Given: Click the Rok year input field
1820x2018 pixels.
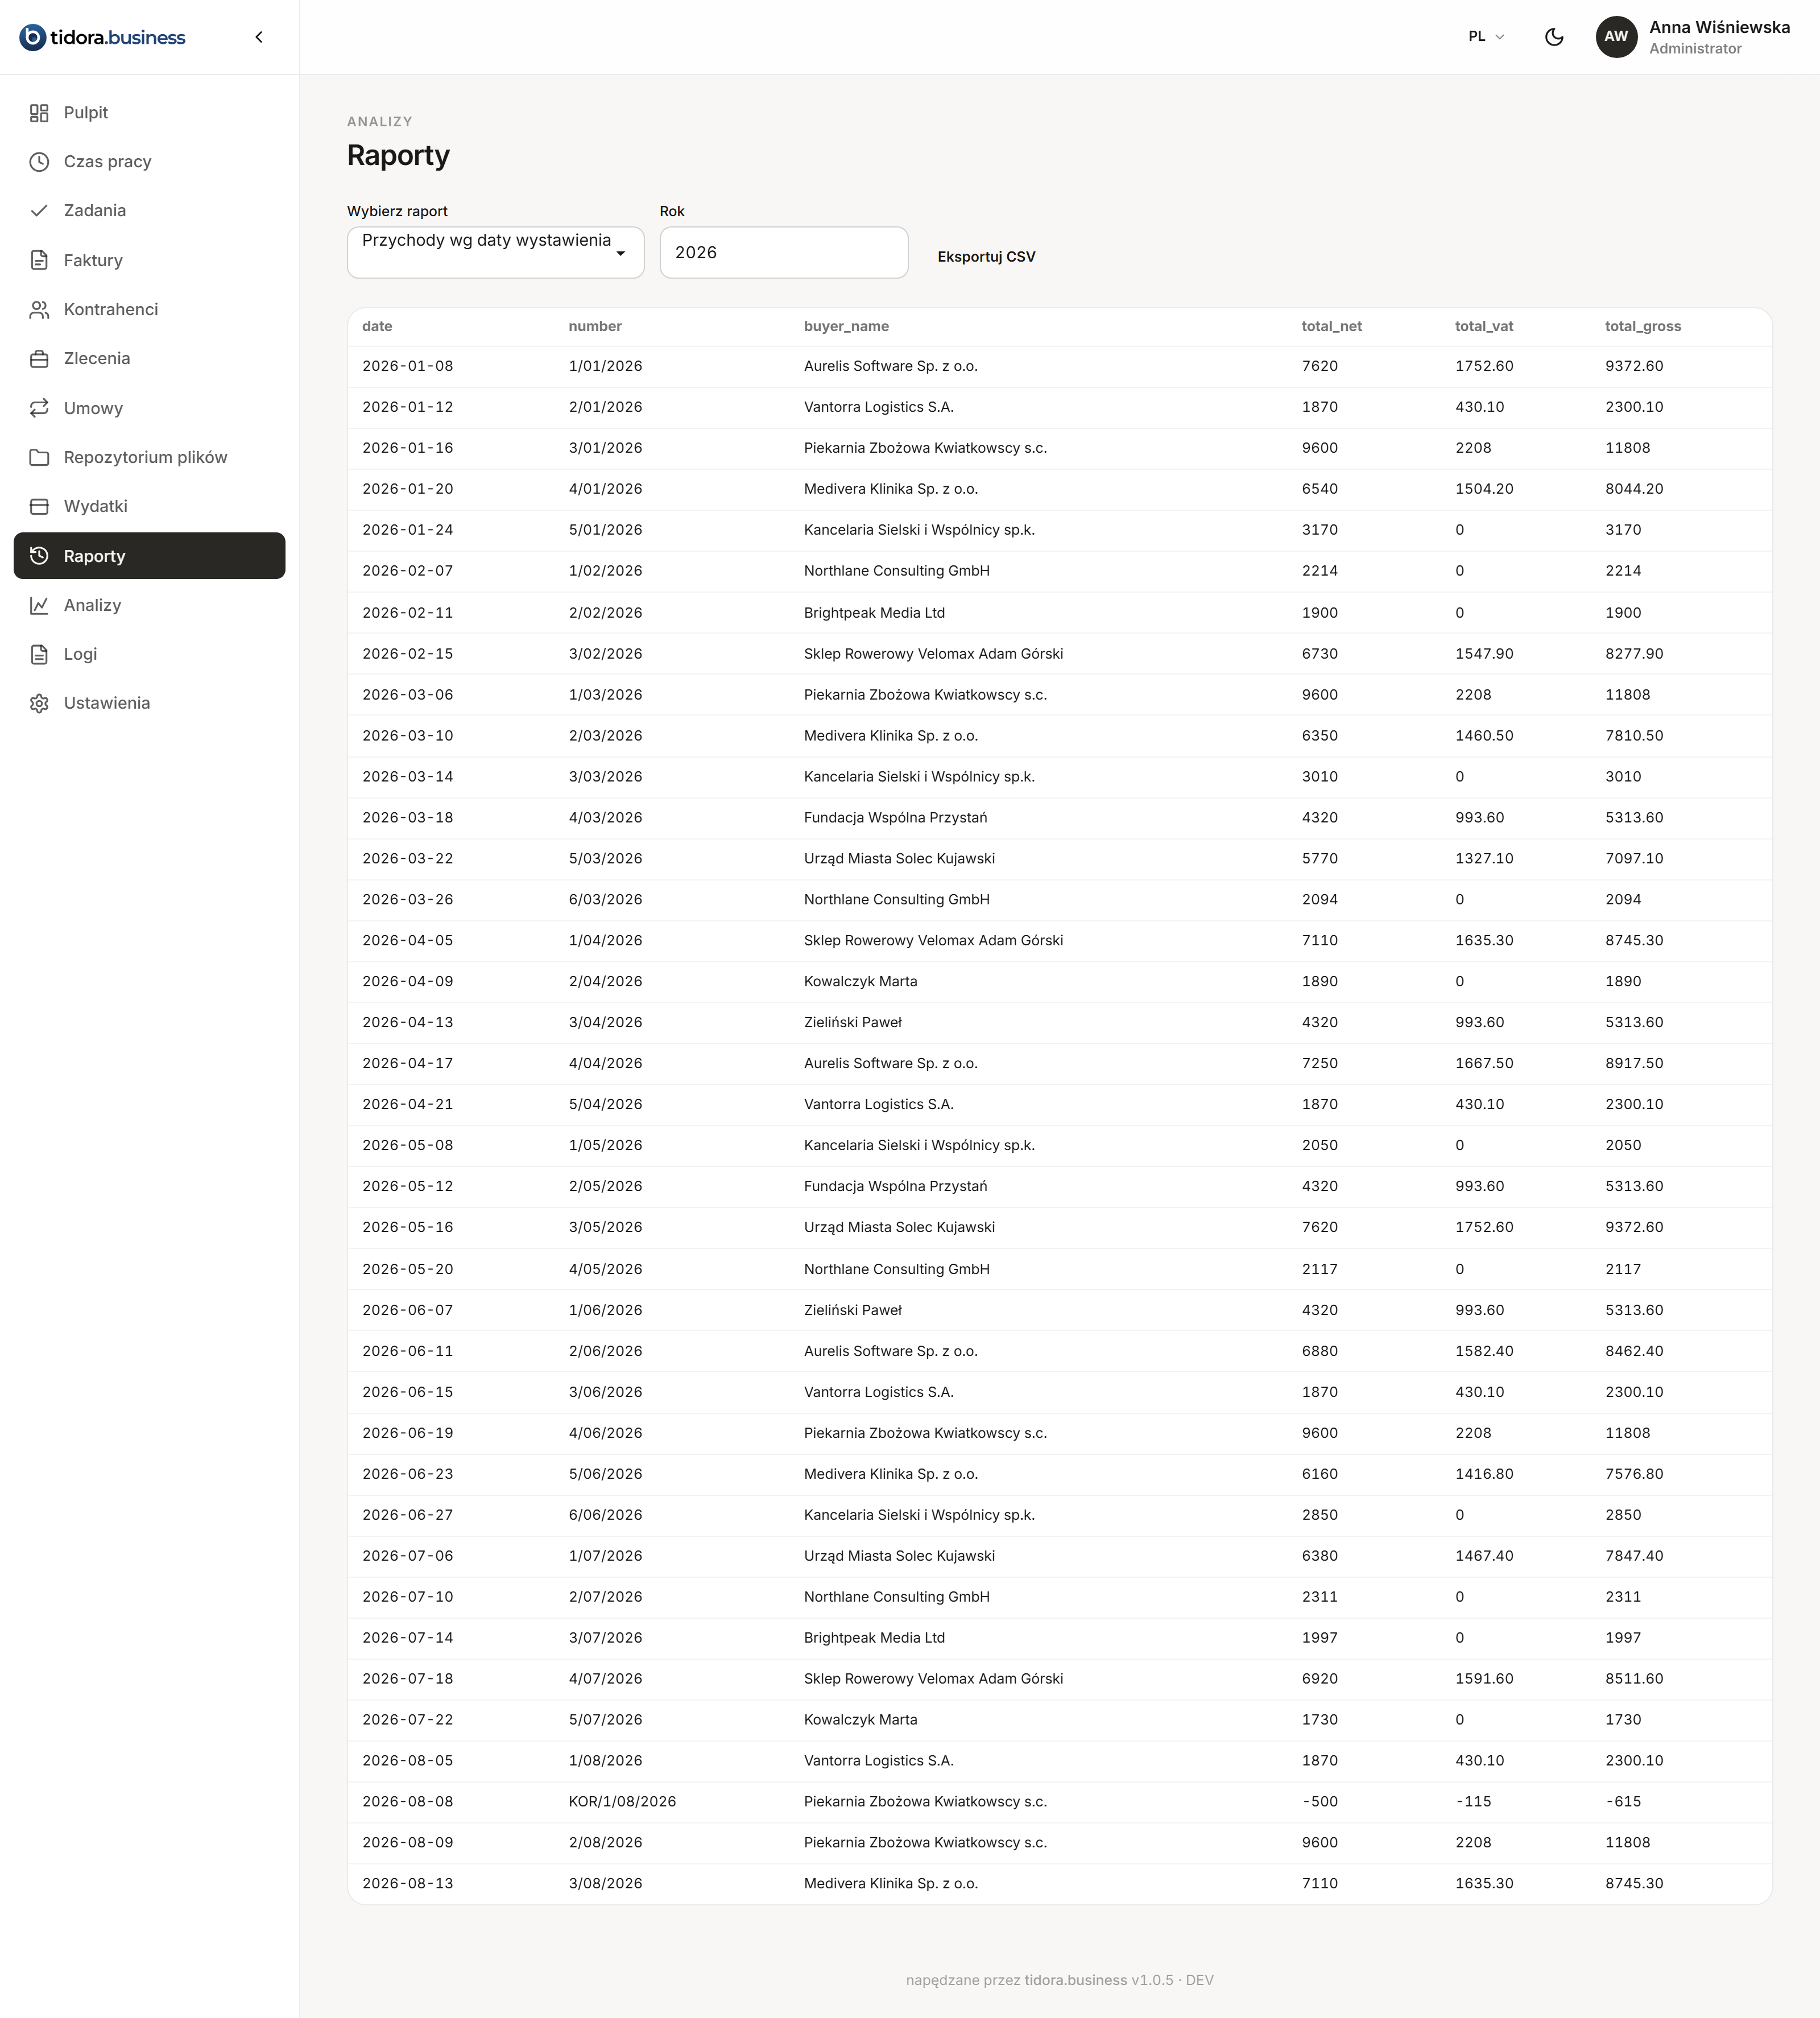Looking at the screenshot, I should click(x=784, y=253).
